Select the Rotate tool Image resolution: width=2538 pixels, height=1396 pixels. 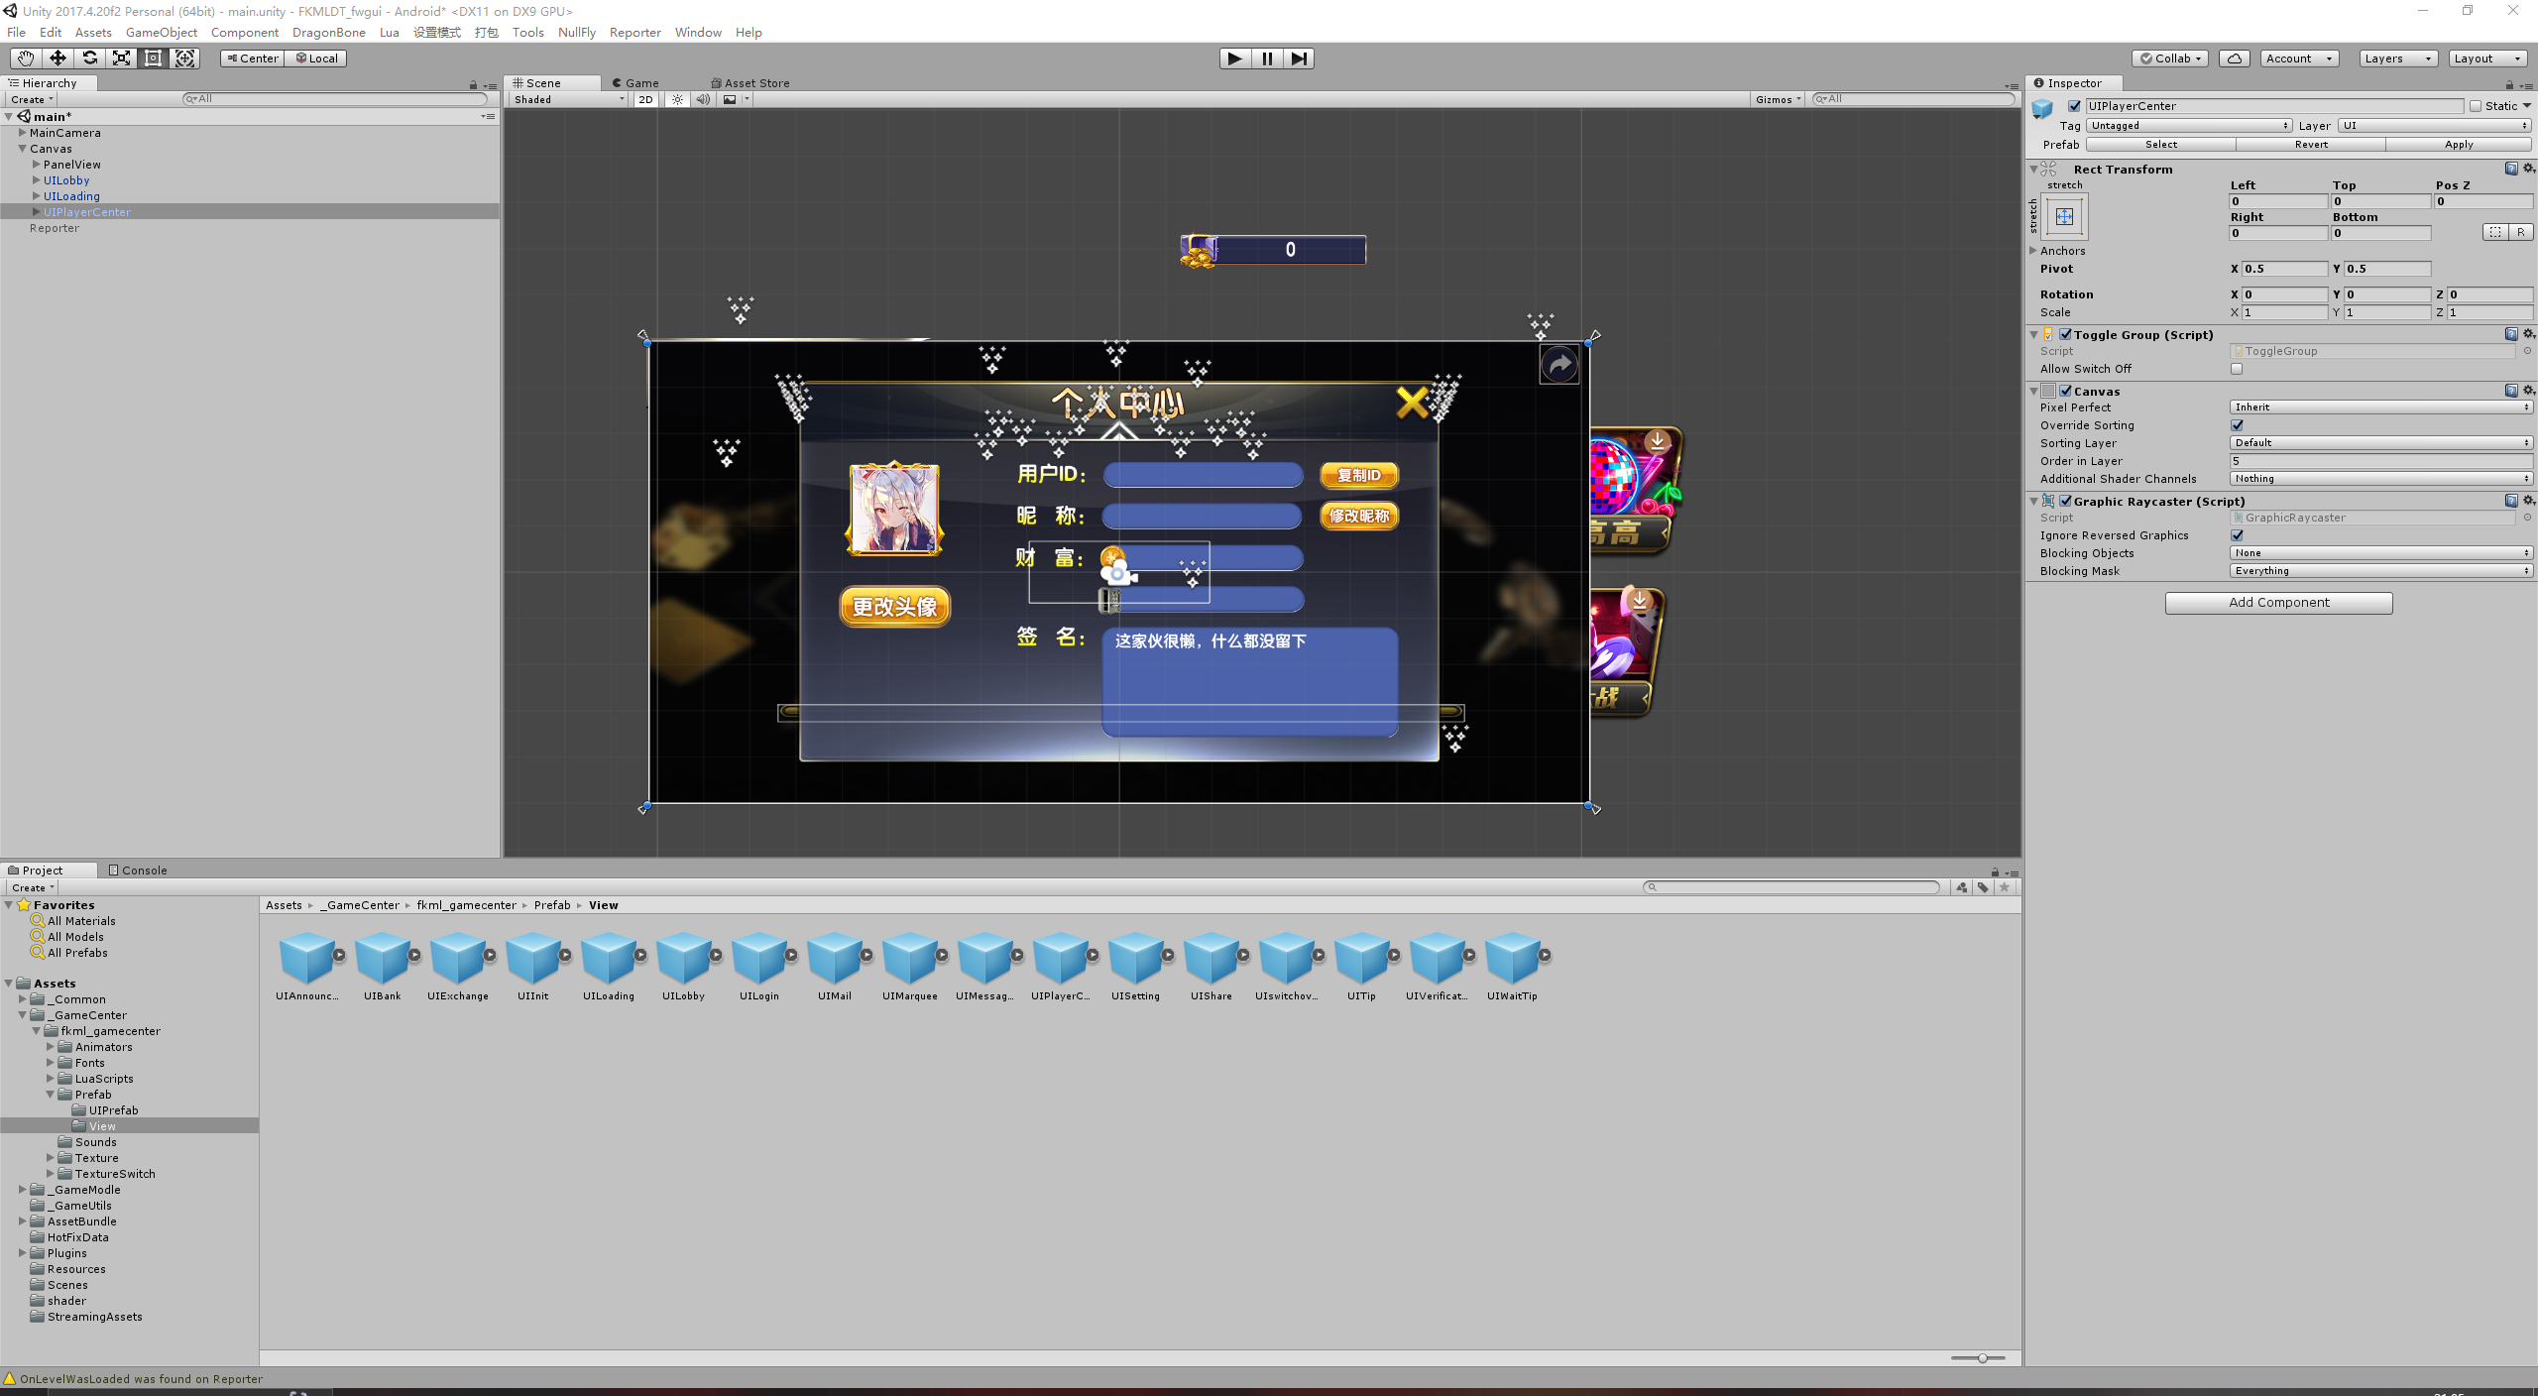[89, 58]
